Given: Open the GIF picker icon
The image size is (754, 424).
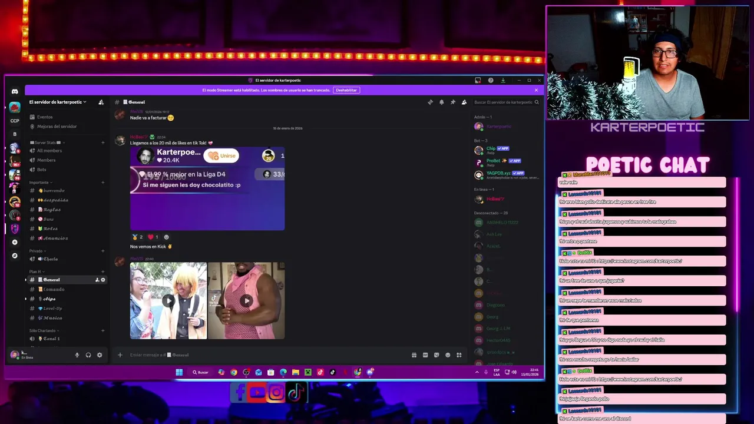Looking at the screenshot, I should click(425, 355).
